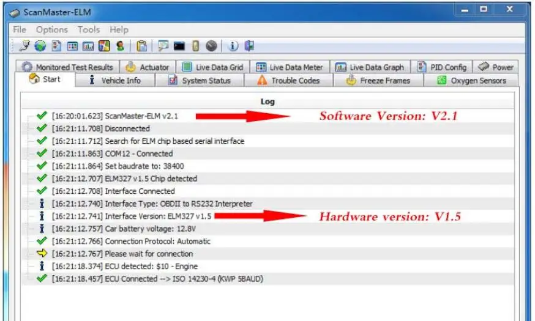Select log row 'Interface Connected'
Screen dimensions: 535x321
267,191
